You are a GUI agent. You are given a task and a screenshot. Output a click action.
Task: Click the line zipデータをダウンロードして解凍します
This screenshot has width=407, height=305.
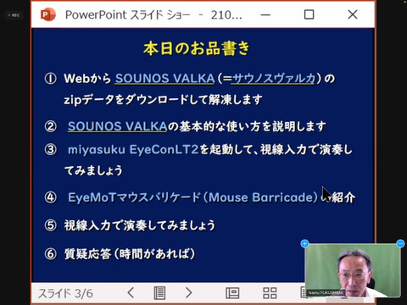164,100
